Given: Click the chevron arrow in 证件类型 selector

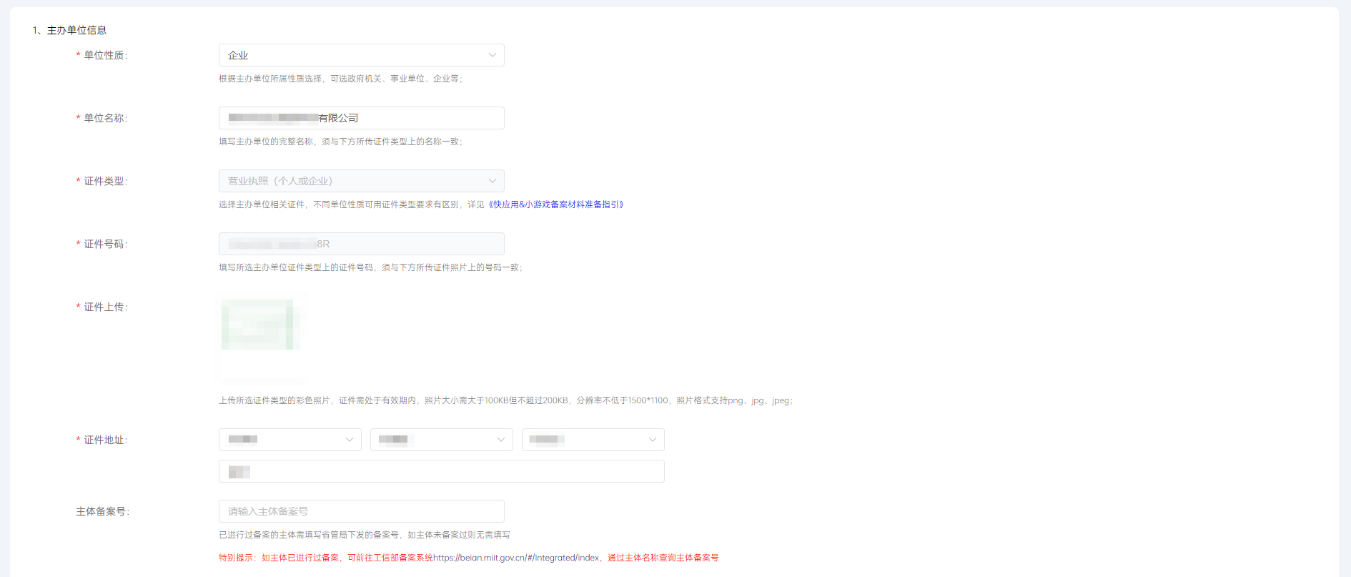Looking at the screenshot, I should [492, 181].
